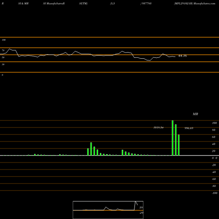Click the 996.69 value label
Screen dimensions: 219x219
[189, 128]
